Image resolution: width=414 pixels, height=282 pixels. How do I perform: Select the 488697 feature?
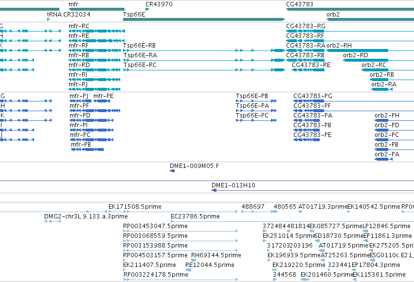[x=258, y=212]
